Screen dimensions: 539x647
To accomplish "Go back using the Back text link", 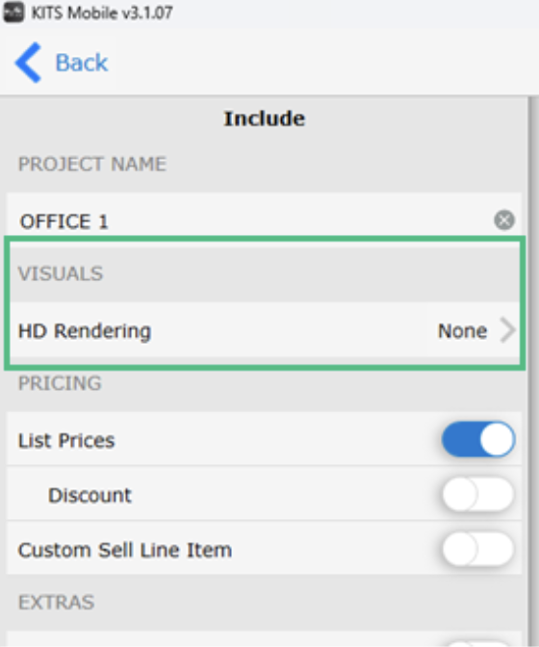I will pos(82,63).
